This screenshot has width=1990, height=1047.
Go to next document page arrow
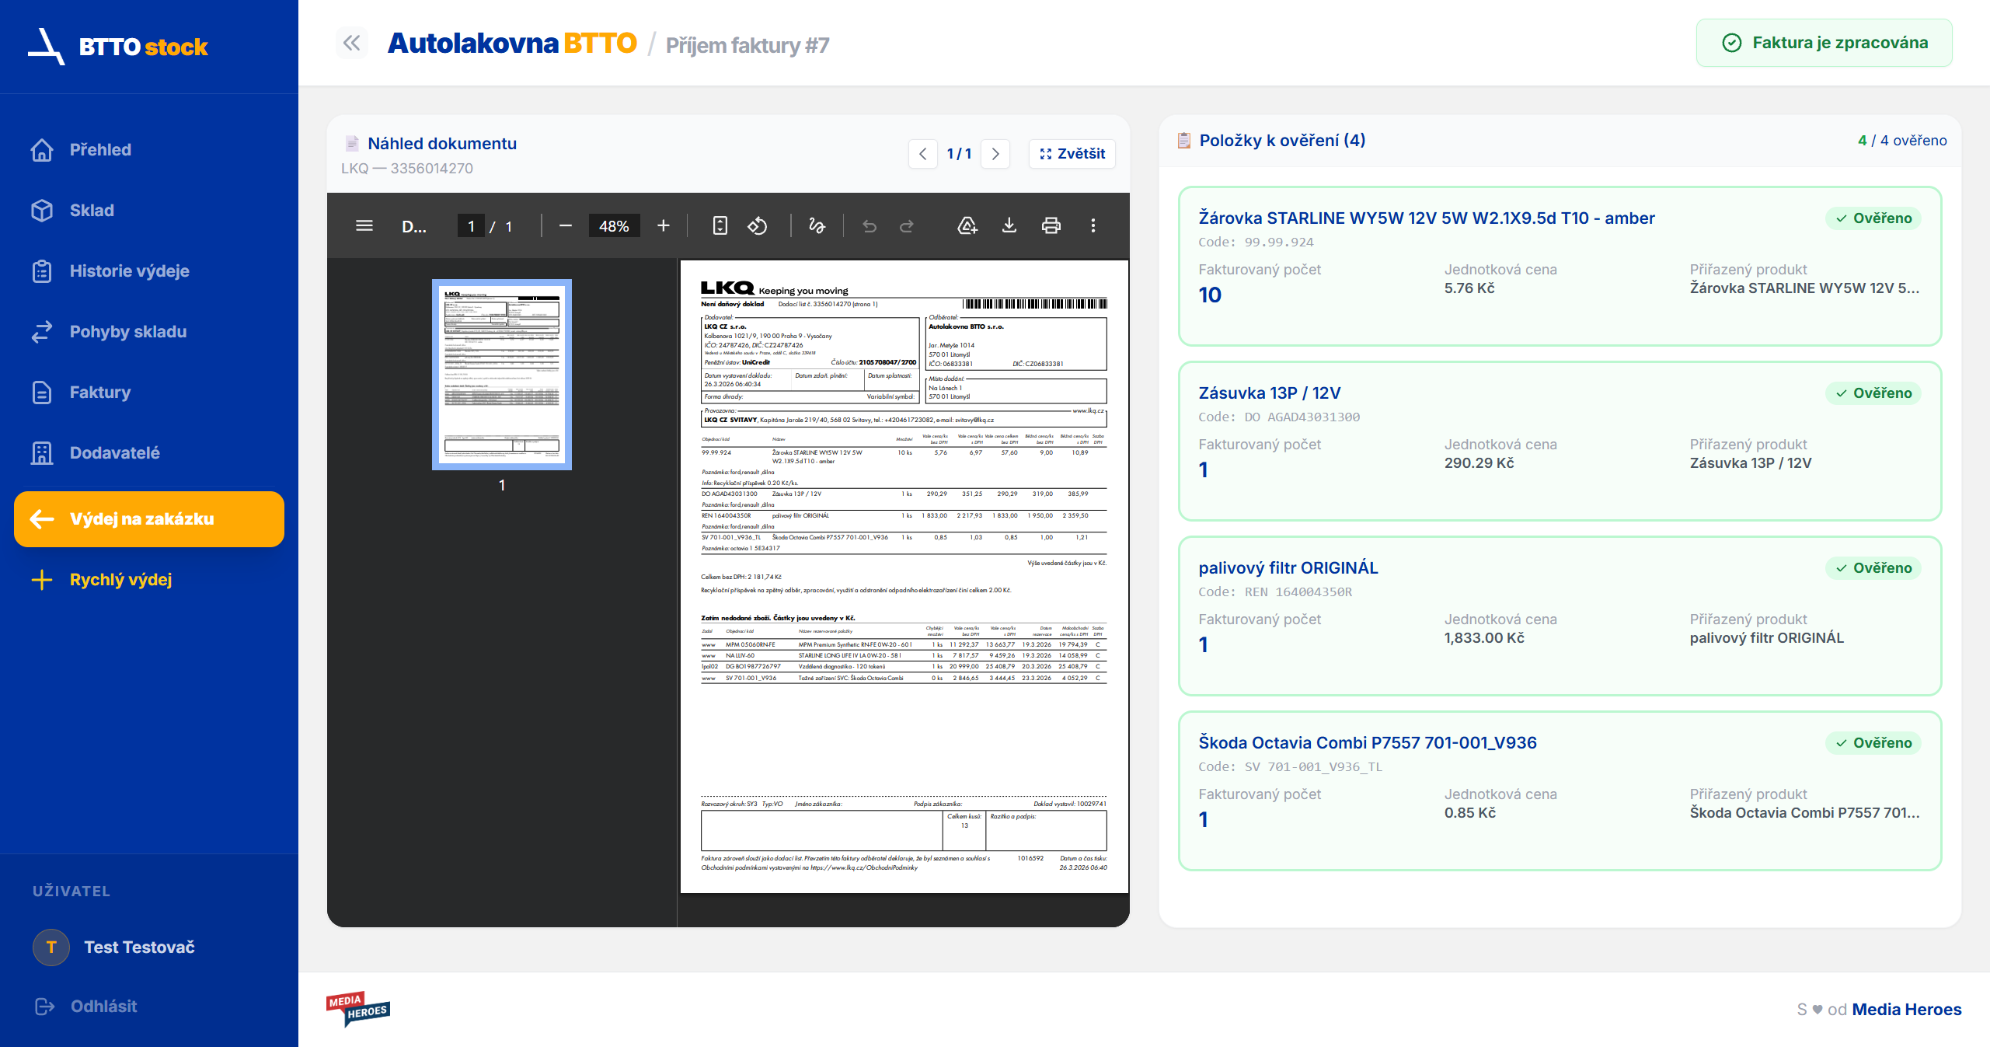(995, 153)
